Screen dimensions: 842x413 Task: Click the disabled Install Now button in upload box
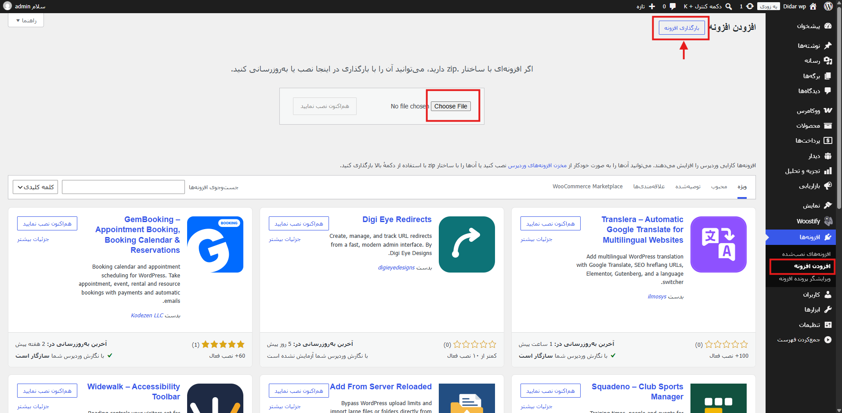tap(325, 106)
